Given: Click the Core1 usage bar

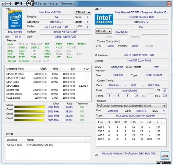Looking at the screenshot, I should [29, 111].
